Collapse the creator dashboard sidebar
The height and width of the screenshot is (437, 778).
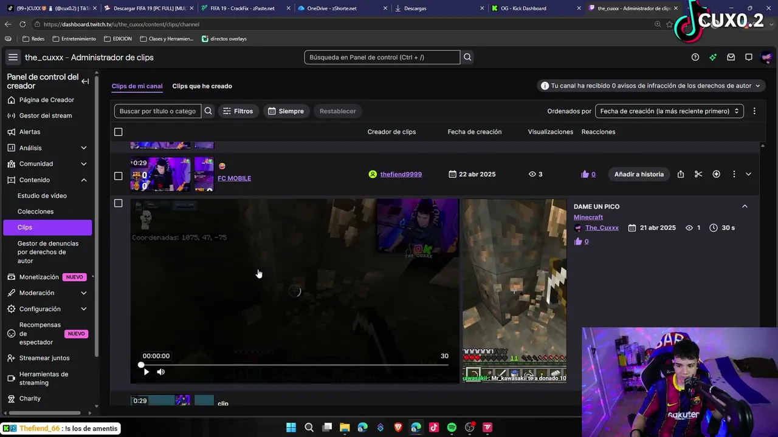click(x=85, y=81)
